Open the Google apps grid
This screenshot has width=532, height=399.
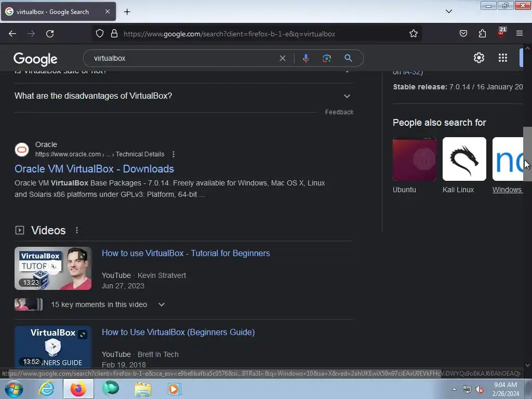(503, 58)
